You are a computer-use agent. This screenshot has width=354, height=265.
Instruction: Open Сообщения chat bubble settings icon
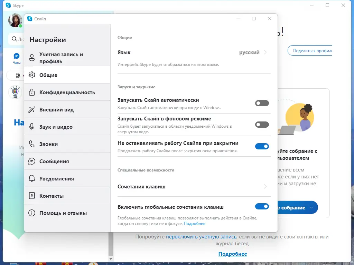[32, 161]
